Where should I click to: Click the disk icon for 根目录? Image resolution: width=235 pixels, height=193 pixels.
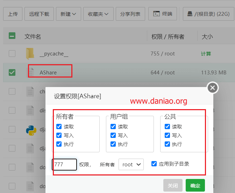coord(190,14)
